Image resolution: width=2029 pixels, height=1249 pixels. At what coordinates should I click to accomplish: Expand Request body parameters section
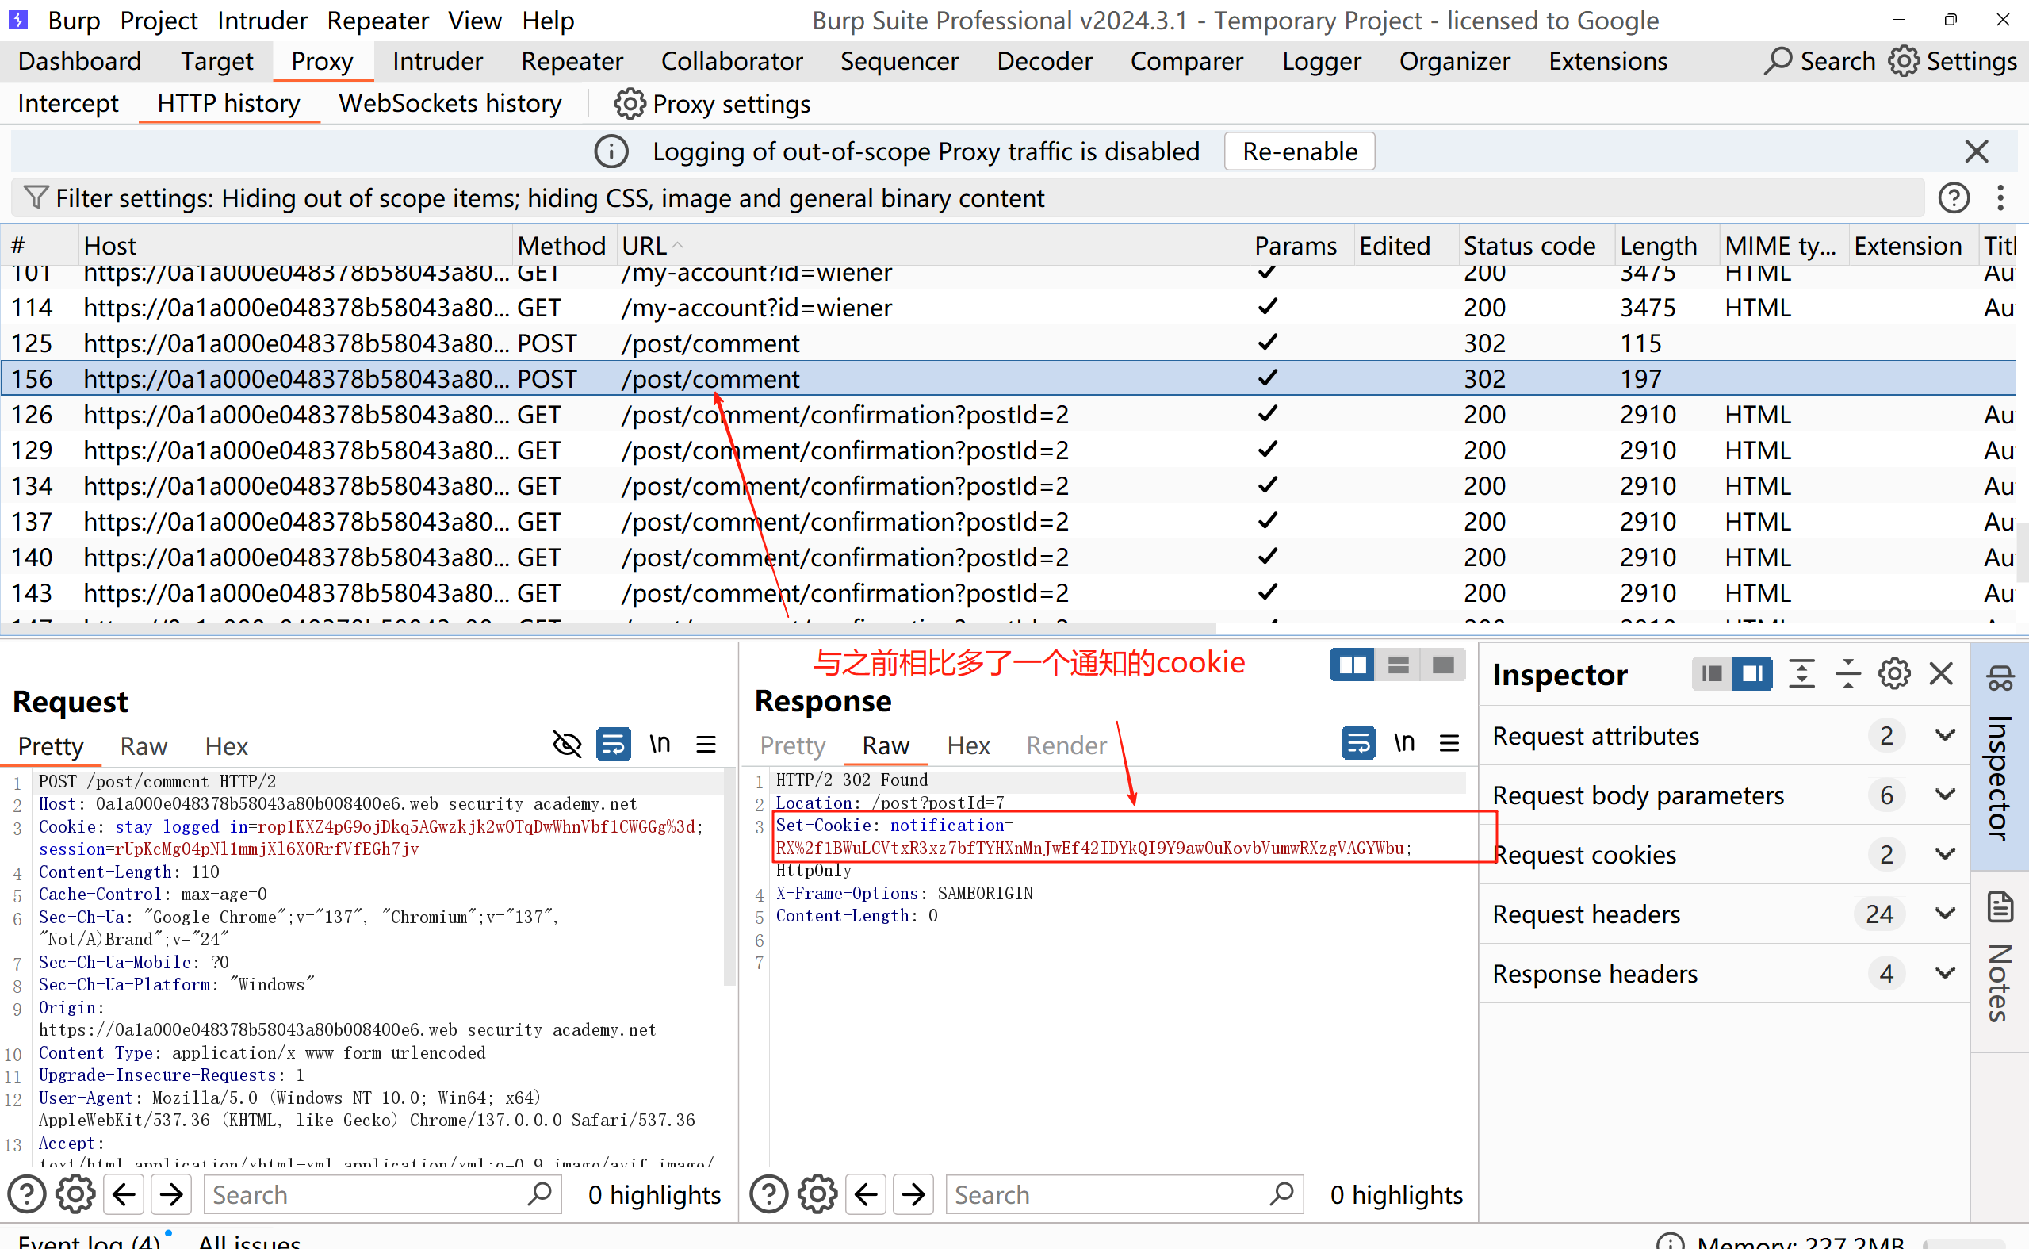pyautogui.click(x=1945, y=795)
